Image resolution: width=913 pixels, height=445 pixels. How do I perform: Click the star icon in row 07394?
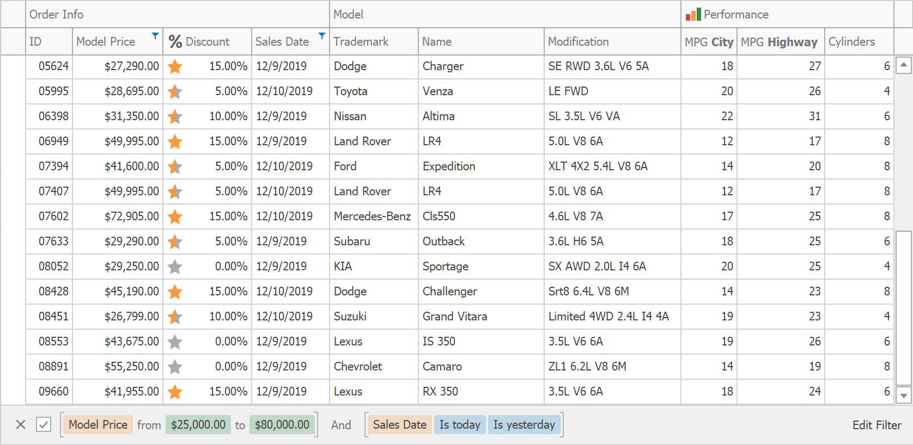(175, 166)
